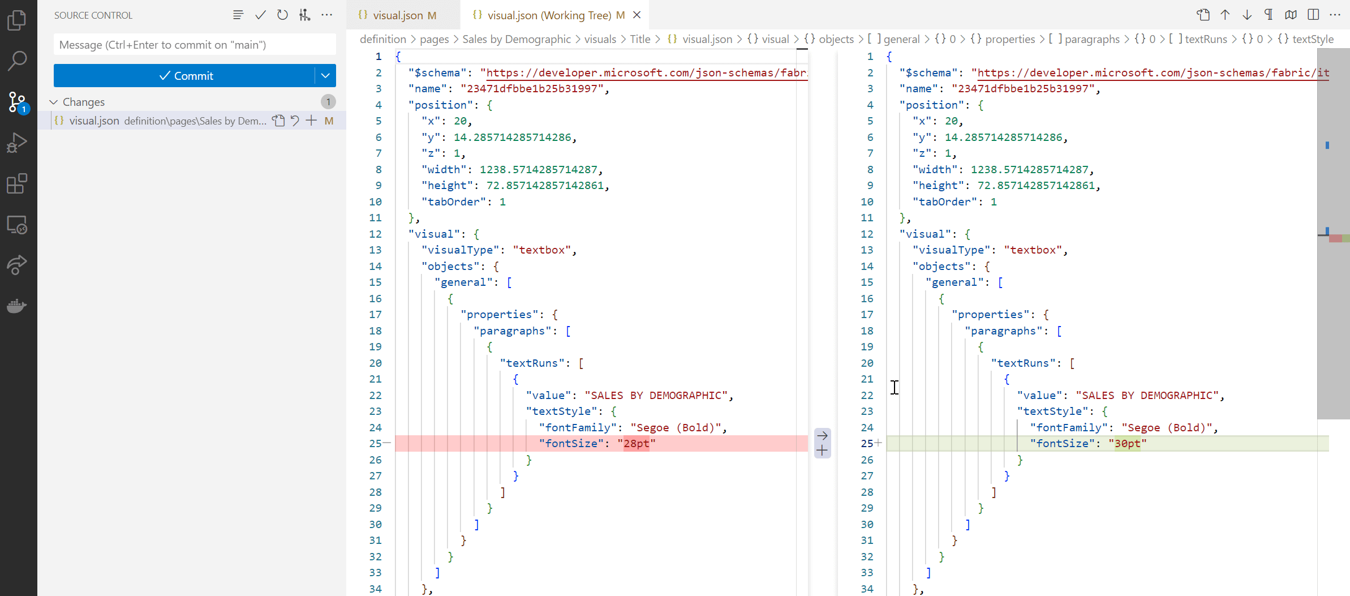Click 'Sales by Demographic' breadcrumb
This screenshot has height=596, width=1350.
coord(517,39)
